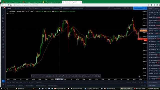Screen dimensions: 160x90
Task: Click chart time axis settings gear icon
Action: 144,79
